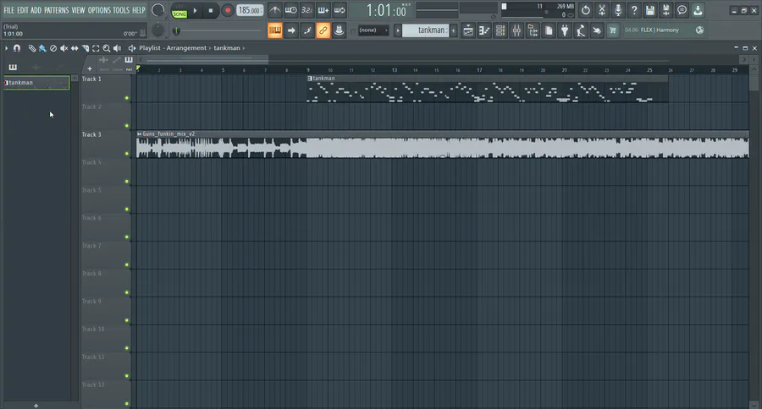
Task: Click the Stop button in transport
Action: coord(211,11)
